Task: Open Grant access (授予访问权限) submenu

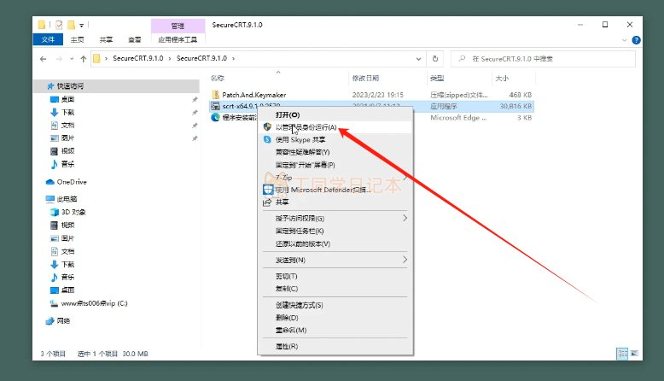Action: tap(335, 218)
